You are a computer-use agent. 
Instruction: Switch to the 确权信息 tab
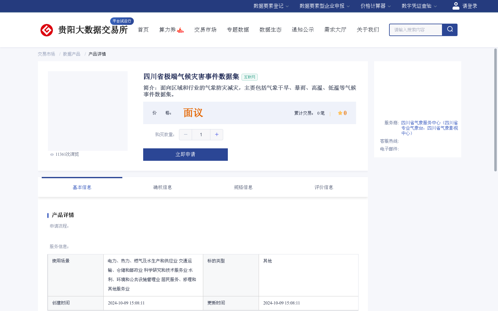coord(162,187)
